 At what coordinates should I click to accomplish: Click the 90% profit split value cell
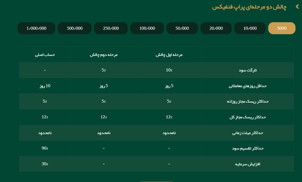[x=45, y=148]
